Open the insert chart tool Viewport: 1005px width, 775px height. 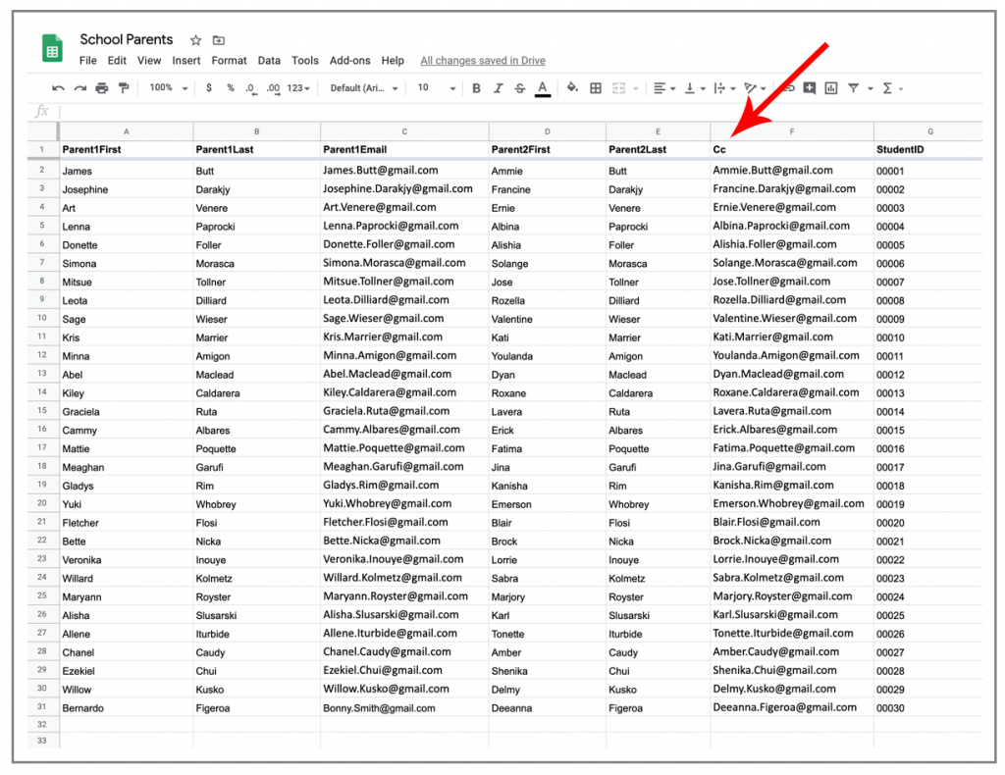[x=832, y=87]
